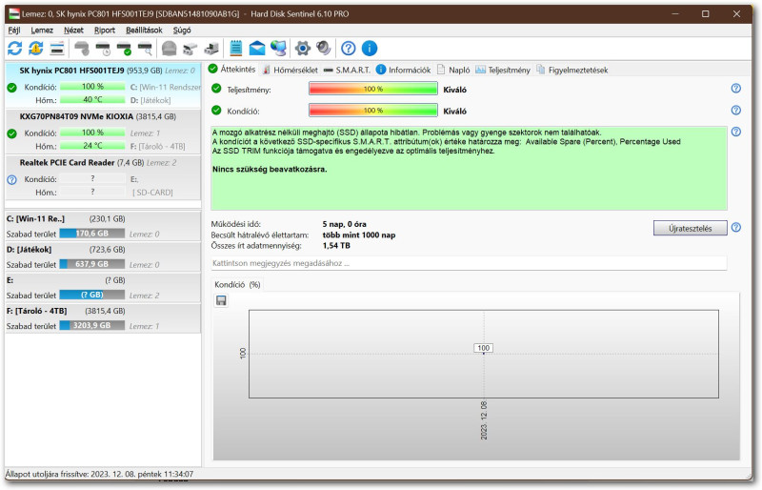Image resolution: width=762 pixels, height=490 pixels.
Task: Select the D: [Játékok] partition
Action: click(x=103, y=256)
